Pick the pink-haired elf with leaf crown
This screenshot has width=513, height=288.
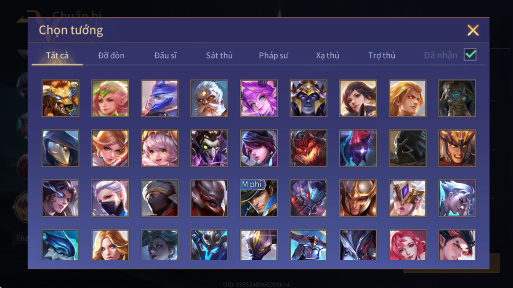point(110,98)
